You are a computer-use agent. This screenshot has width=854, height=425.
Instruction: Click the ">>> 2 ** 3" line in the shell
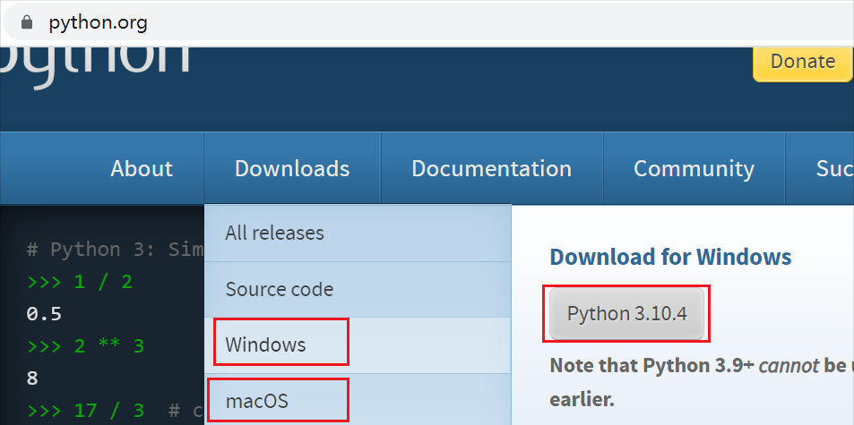point(85,345)
